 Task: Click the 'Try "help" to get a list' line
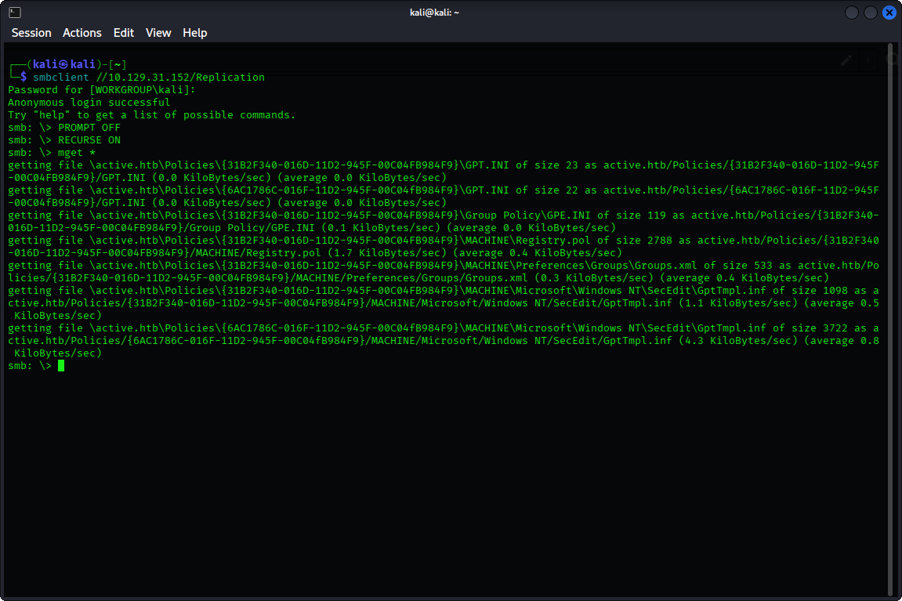[x=152, y=115]
